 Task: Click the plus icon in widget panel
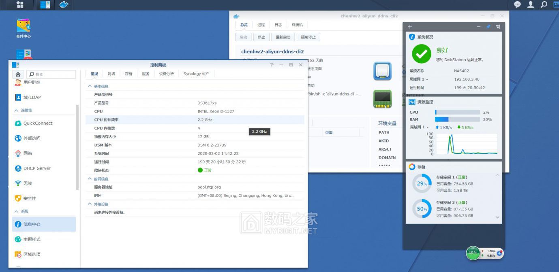click(x=410, y=27)
